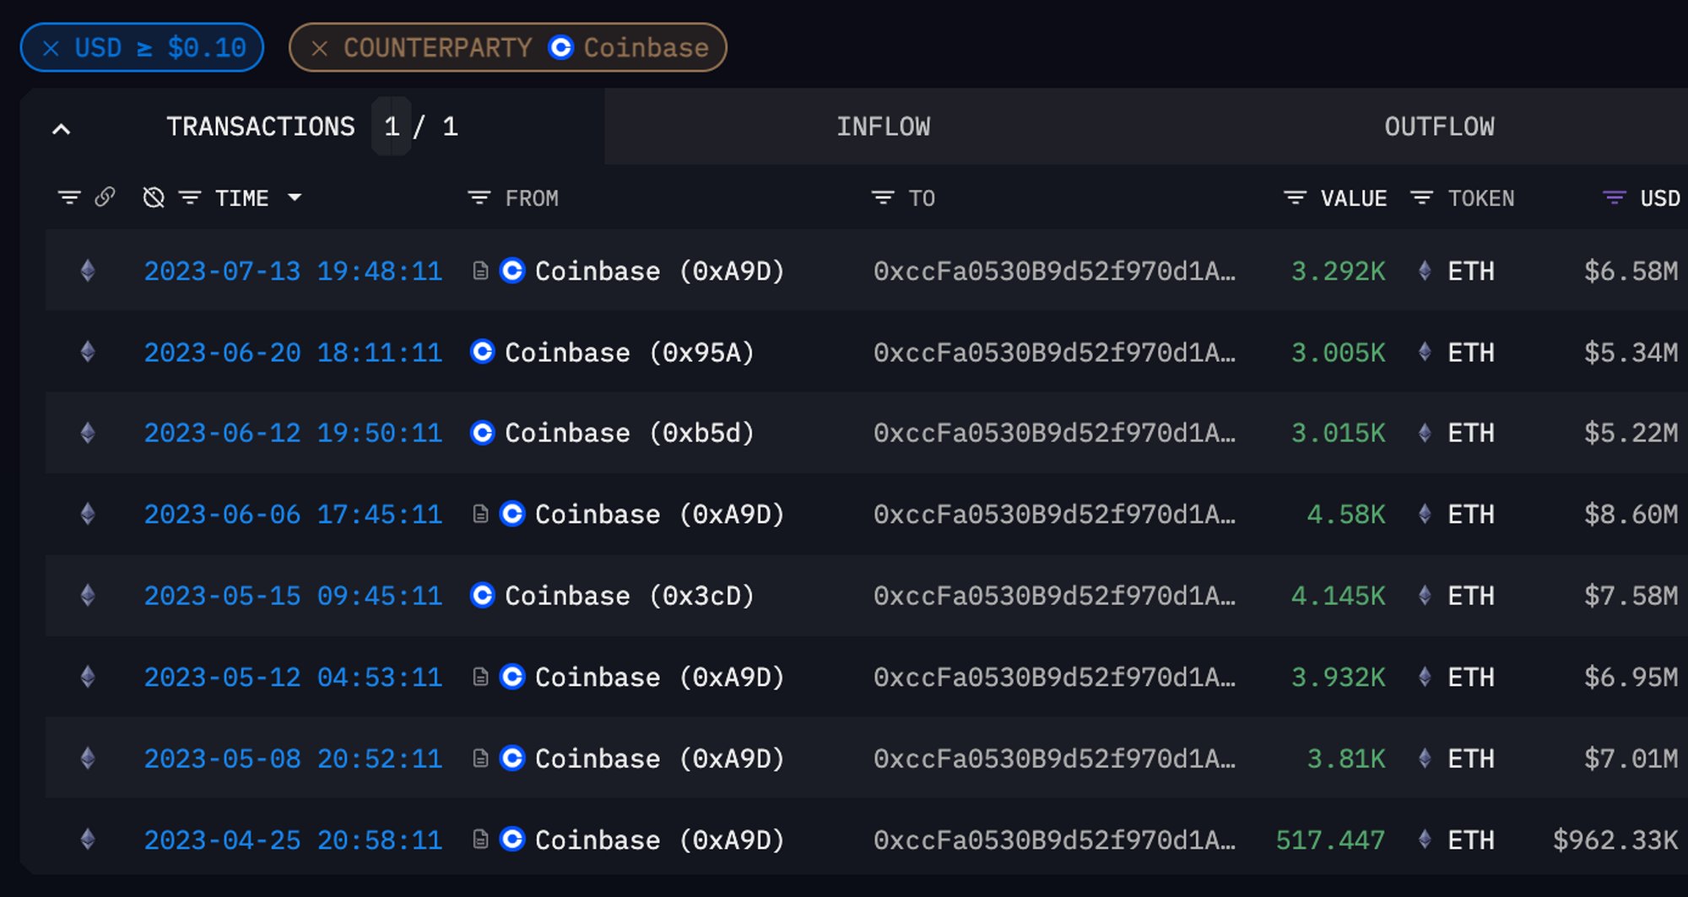Image resolution: width=1688 pixels, height=897 pixels.
Task: Open transaction dated 2023-06-12 19:50:11
Action: tap(293, 433)
